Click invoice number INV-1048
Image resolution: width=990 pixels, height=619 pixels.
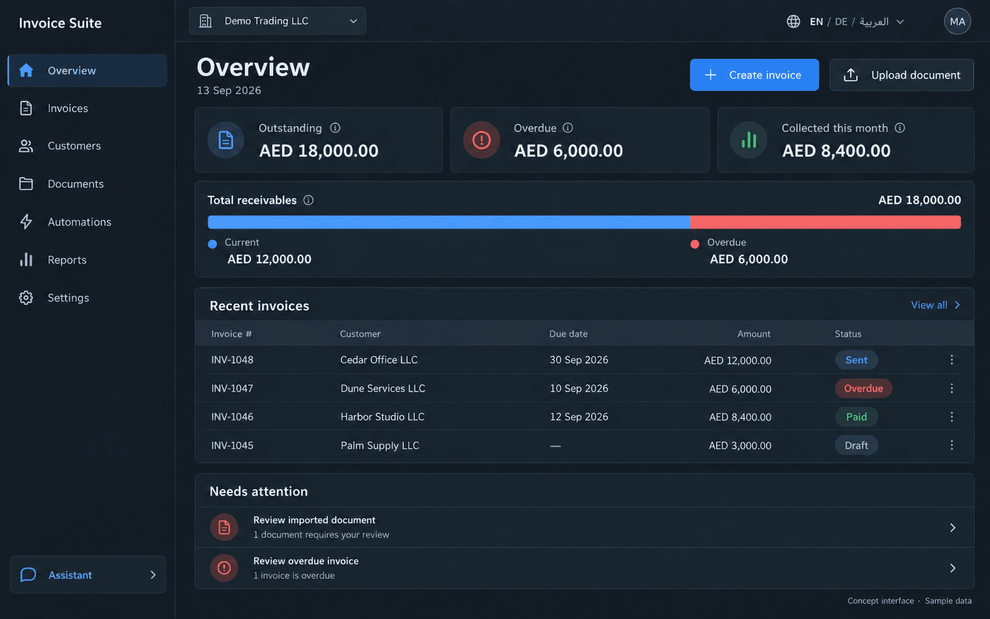click(232, 360)
